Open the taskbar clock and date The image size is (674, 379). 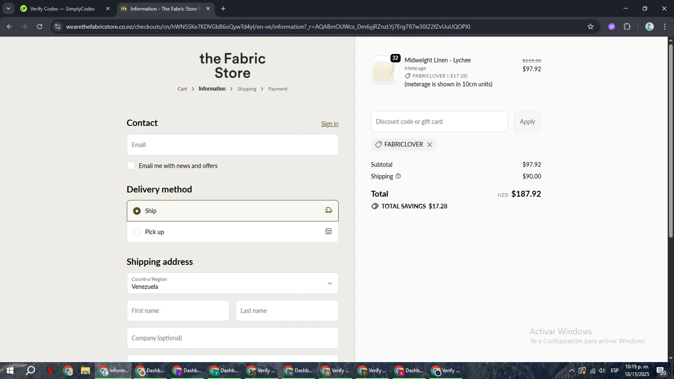click(x=637, y=371)
